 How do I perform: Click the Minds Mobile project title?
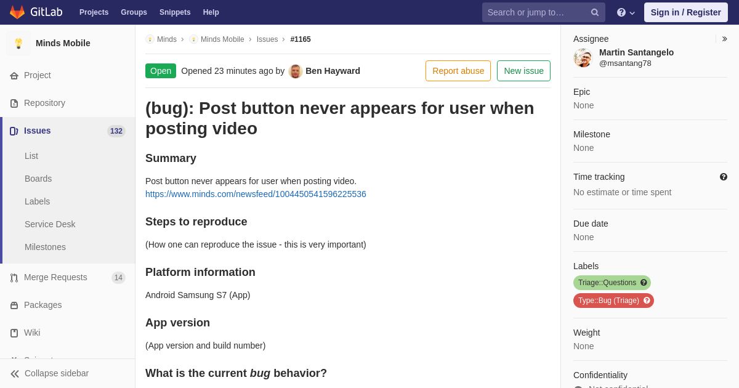[63, 43]
